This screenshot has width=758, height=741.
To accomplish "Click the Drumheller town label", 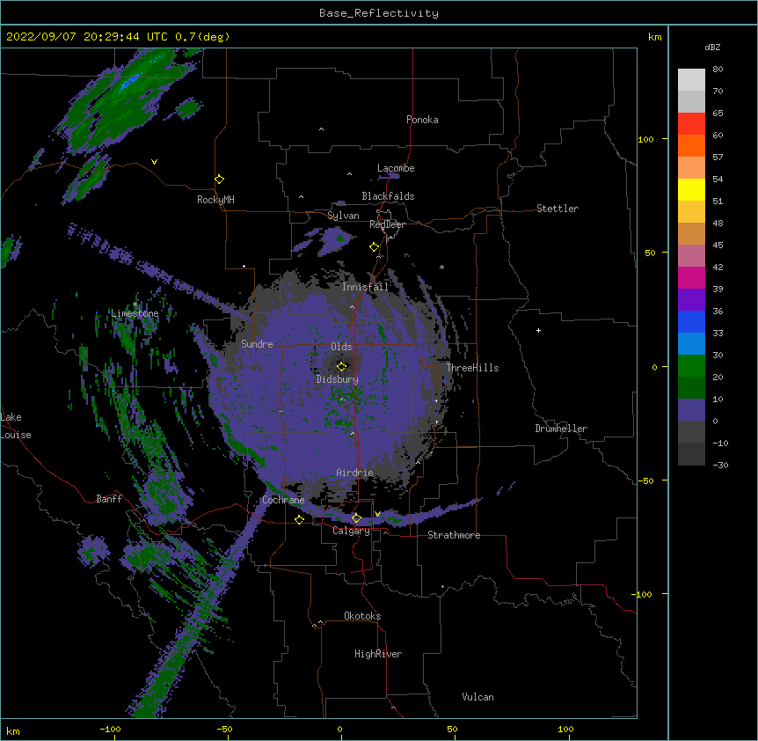I will pyautogui.click(x=561, y=429).
